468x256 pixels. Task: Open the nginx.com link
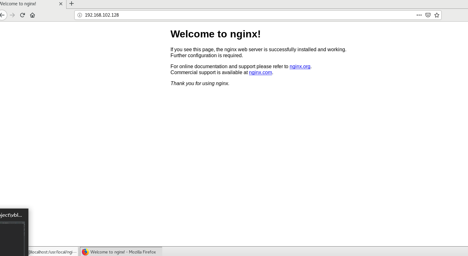tap(260, 73)
